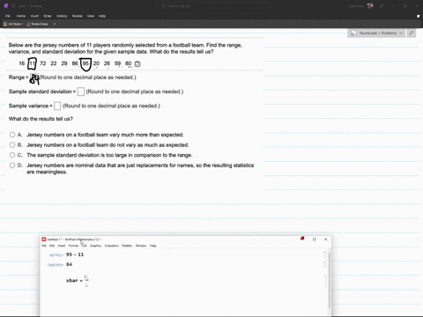
Task: Click the Mathematica vertical scrollbar
Action: pos(330,279)
